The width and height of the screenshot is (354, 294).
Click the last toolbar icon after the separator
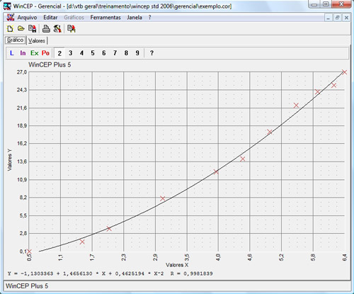coord(72,29)
